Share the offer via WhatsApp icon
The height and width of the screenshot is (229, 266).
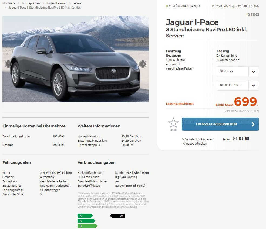(x=235, y=139)
